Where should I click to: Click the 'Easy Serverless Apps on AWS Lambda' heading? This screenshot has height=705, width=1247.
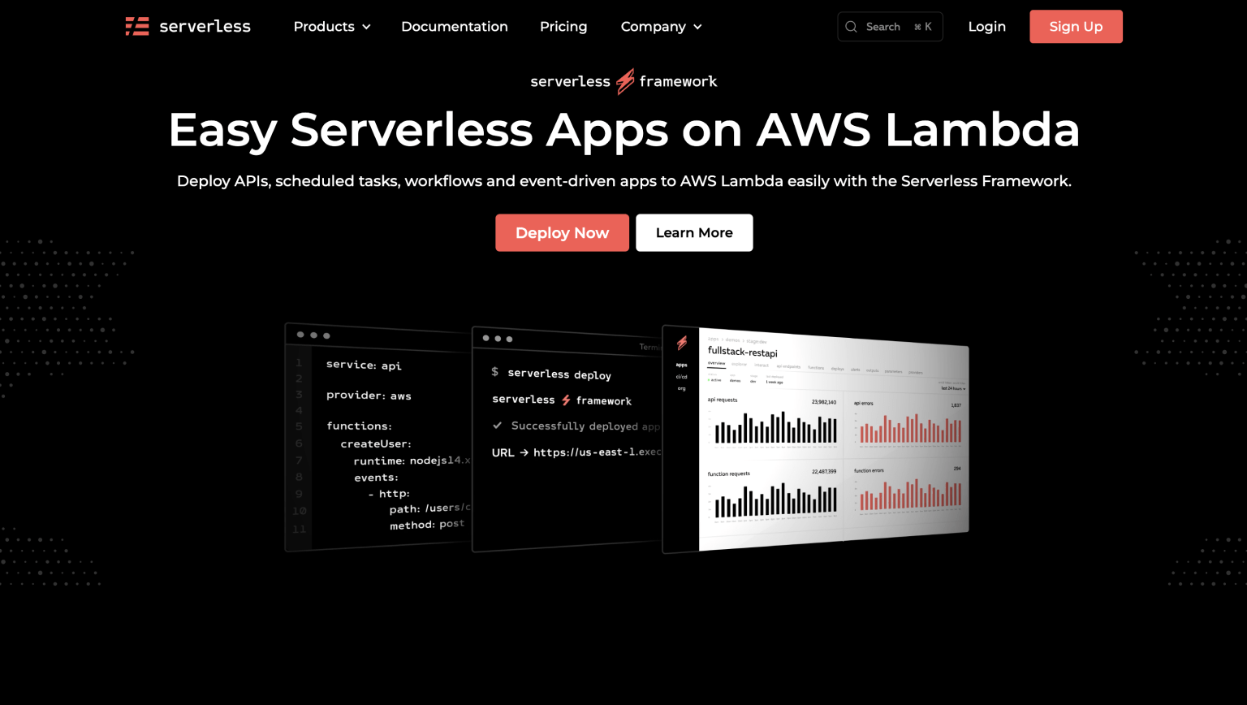coord(623,130)
